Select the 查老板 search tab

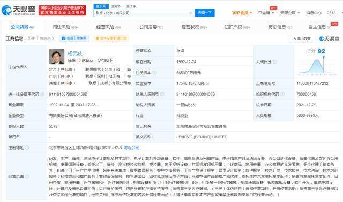pyautogui.click(x=116, y=6)
